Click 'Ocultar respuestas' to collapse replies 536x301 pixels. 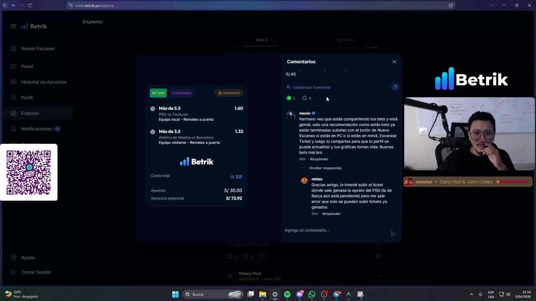coord(325,168)
